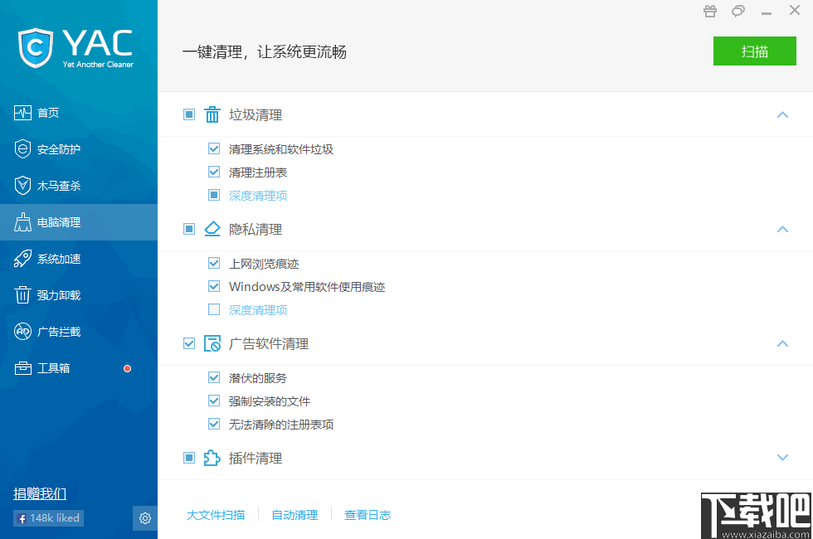Click the gift icon in title bar
813x539 pixels.
click(x=709, y=11)
